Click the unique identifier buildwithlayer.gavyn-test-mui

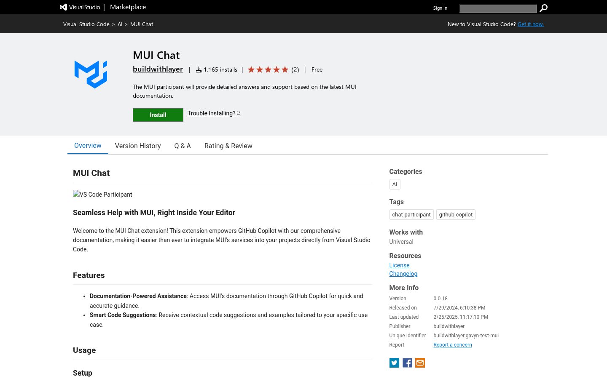click(466, 336)
